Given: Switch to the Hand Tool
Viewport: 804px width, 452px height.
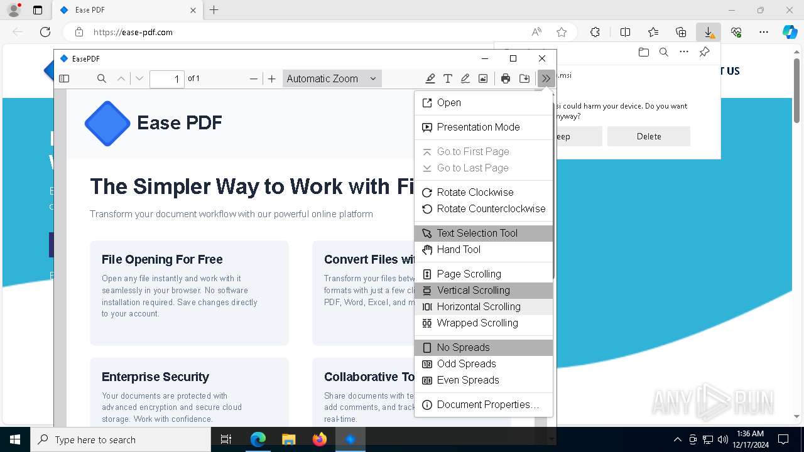Looking at the screenshot, I should click(x=484, y=250).
